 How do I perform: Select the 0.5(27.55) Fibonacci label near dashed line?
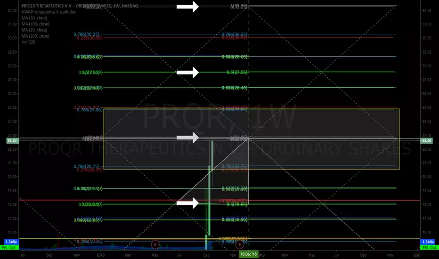tap(237, 72)
